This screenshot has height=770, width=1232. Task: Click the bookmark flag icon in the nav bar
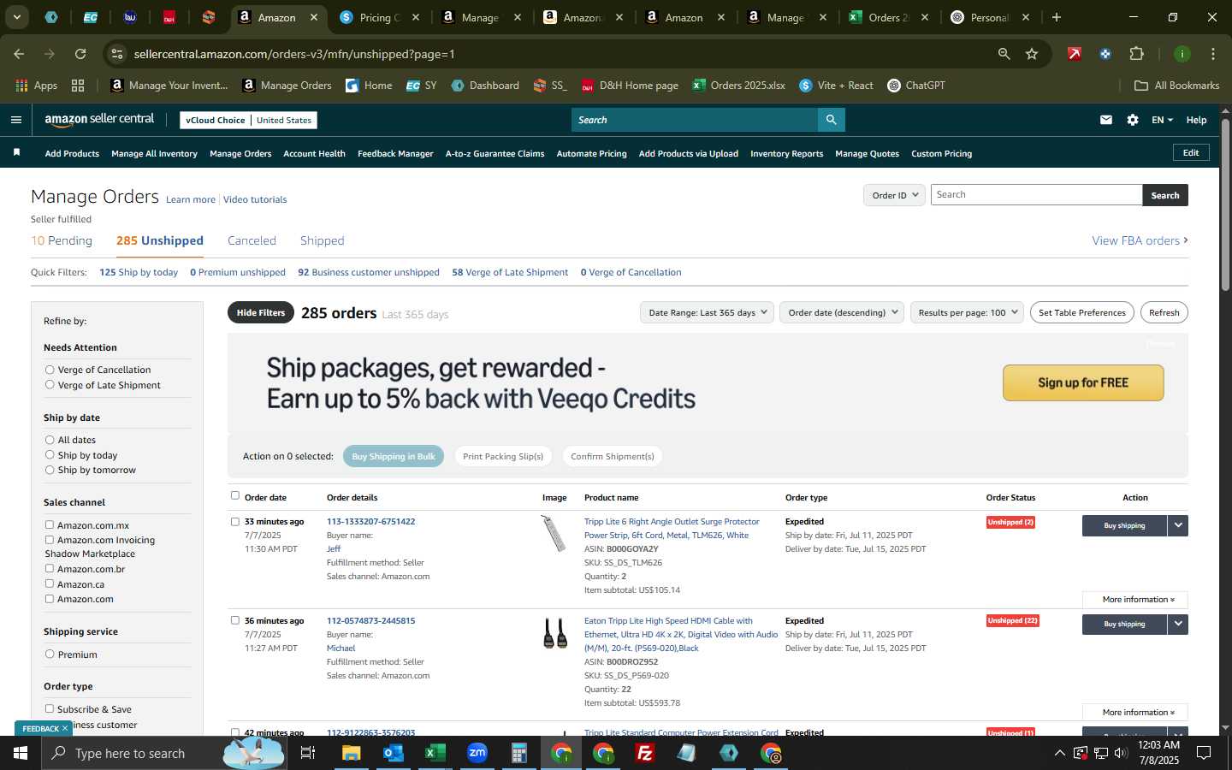16,152
